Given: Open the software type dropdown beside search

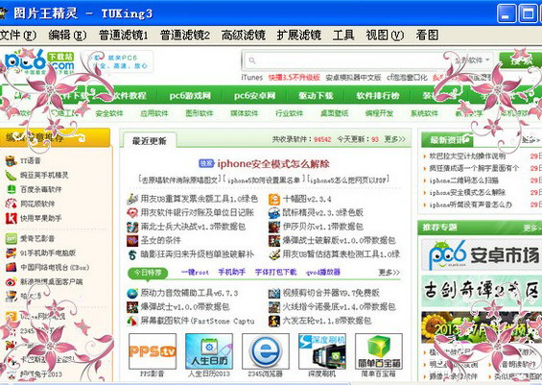Looking at the screenshot, I should click(472, 60).
